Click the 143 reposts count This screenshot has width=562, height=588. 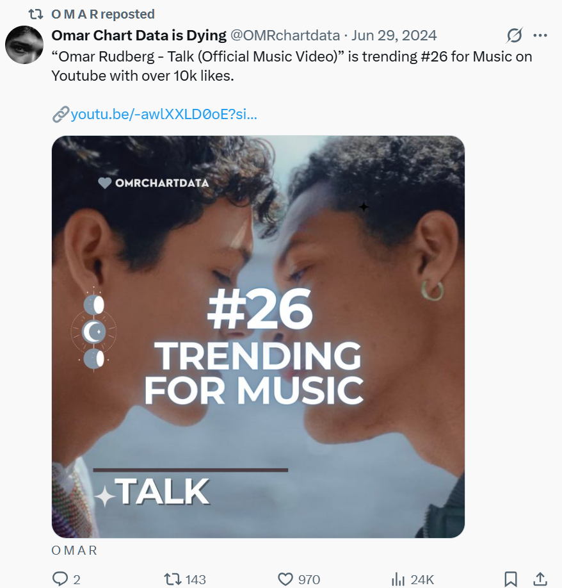click(195, 579)
